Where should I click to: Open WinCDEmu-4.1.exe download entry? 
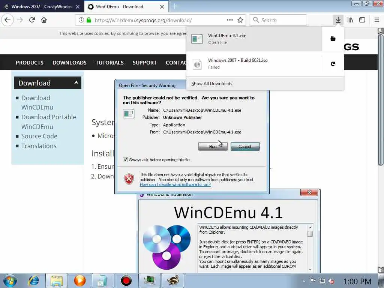254,39
